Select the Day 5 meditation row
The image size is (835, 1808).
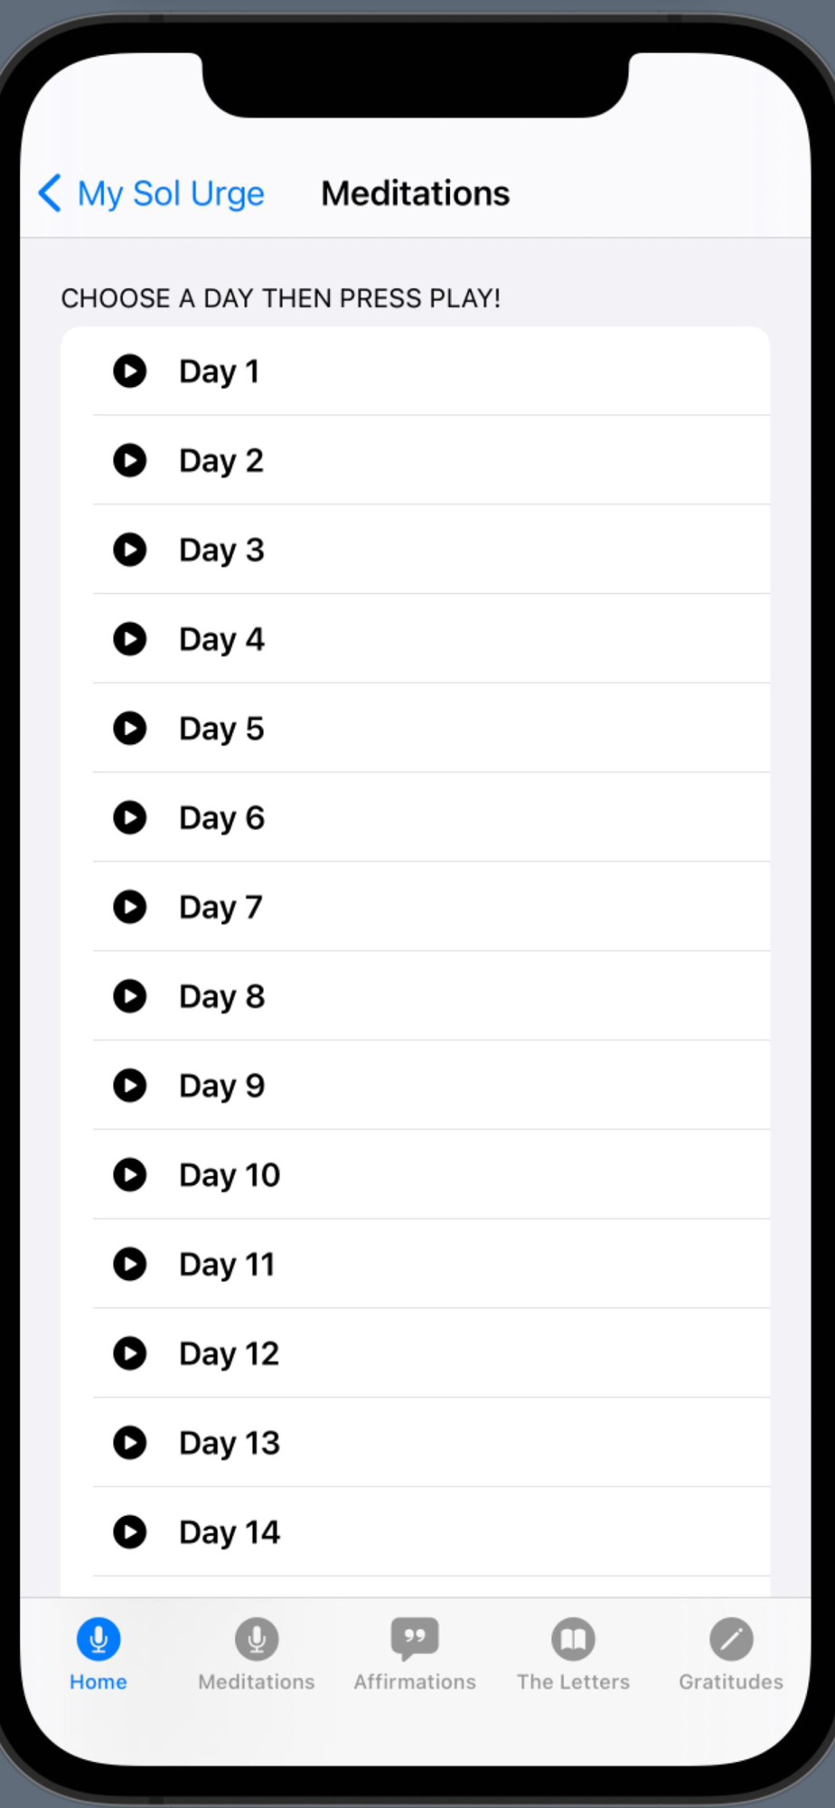416,728
